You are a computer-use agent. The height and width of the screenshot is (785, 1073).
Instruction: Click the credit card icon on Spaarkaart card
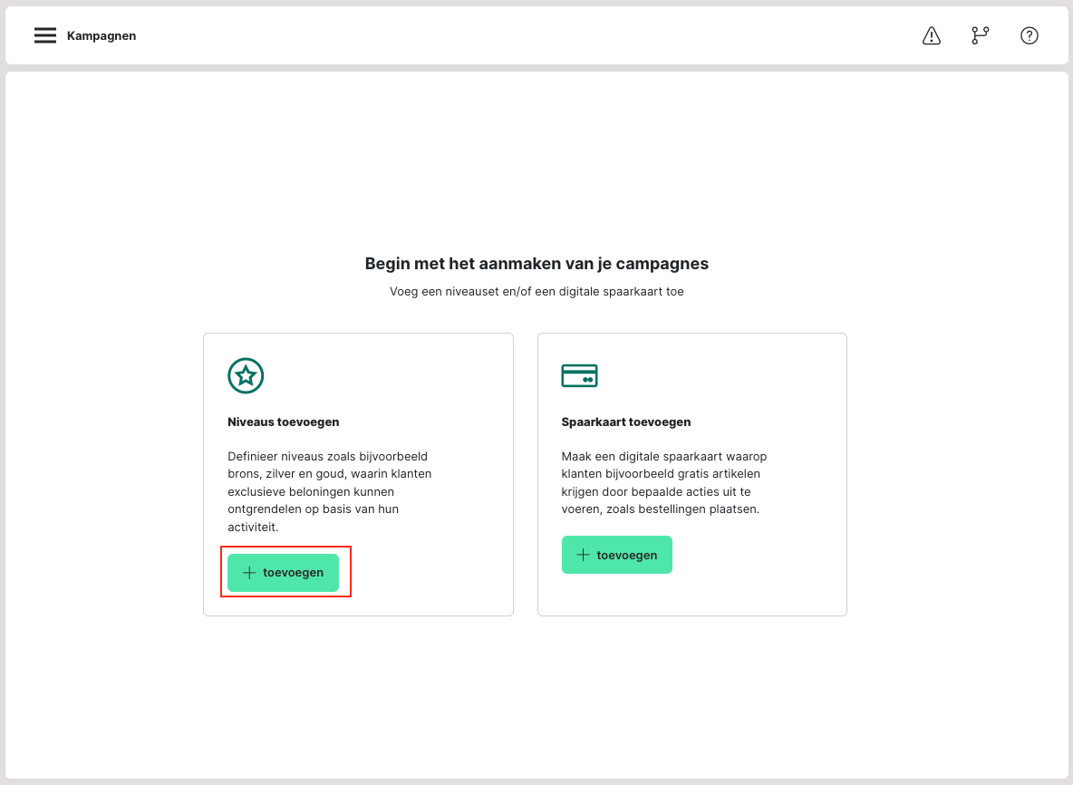pyautogui.click(x=579, y=375)
